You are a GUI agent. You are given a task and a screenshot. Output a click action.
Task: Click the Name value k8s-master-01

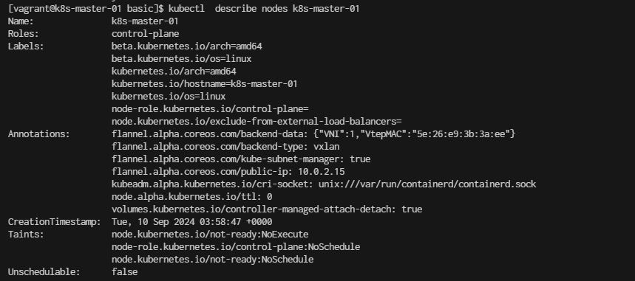(x=145, y=21)
